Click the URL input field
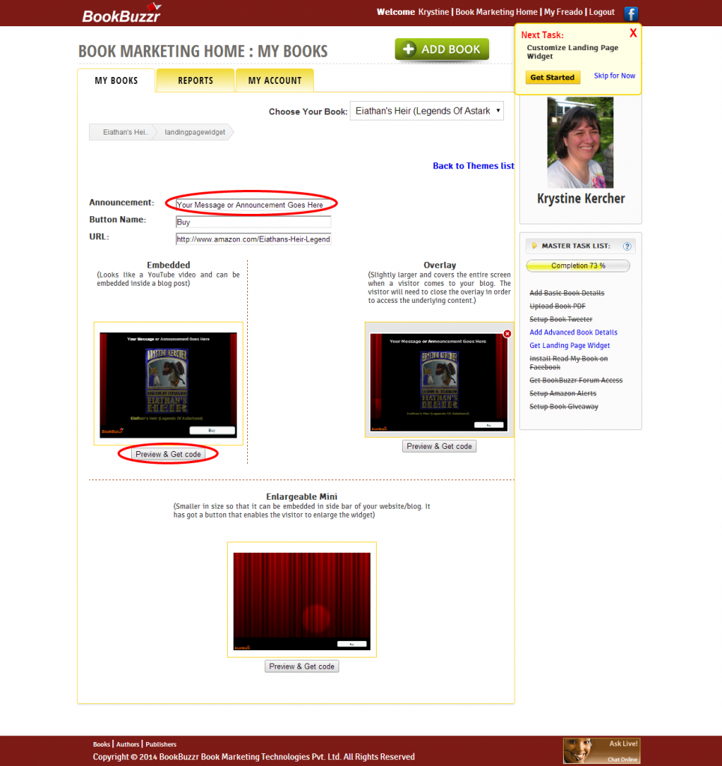Screen dimensions: 722x766 [x=253, y=239]
